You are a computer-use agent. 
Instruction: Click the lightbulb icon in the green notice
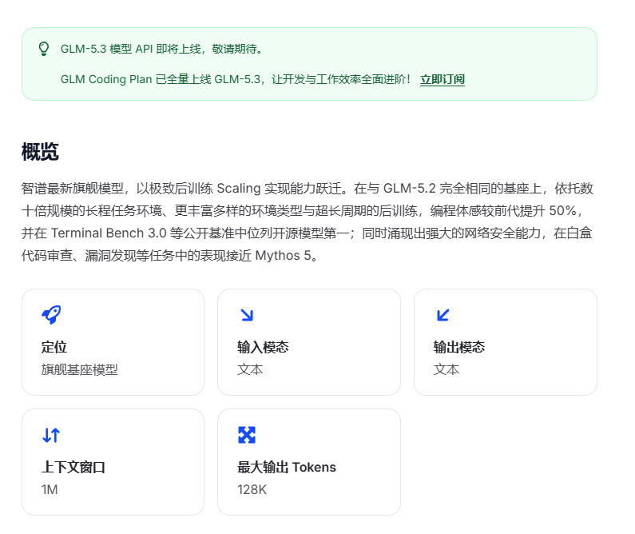pos(44,49)
